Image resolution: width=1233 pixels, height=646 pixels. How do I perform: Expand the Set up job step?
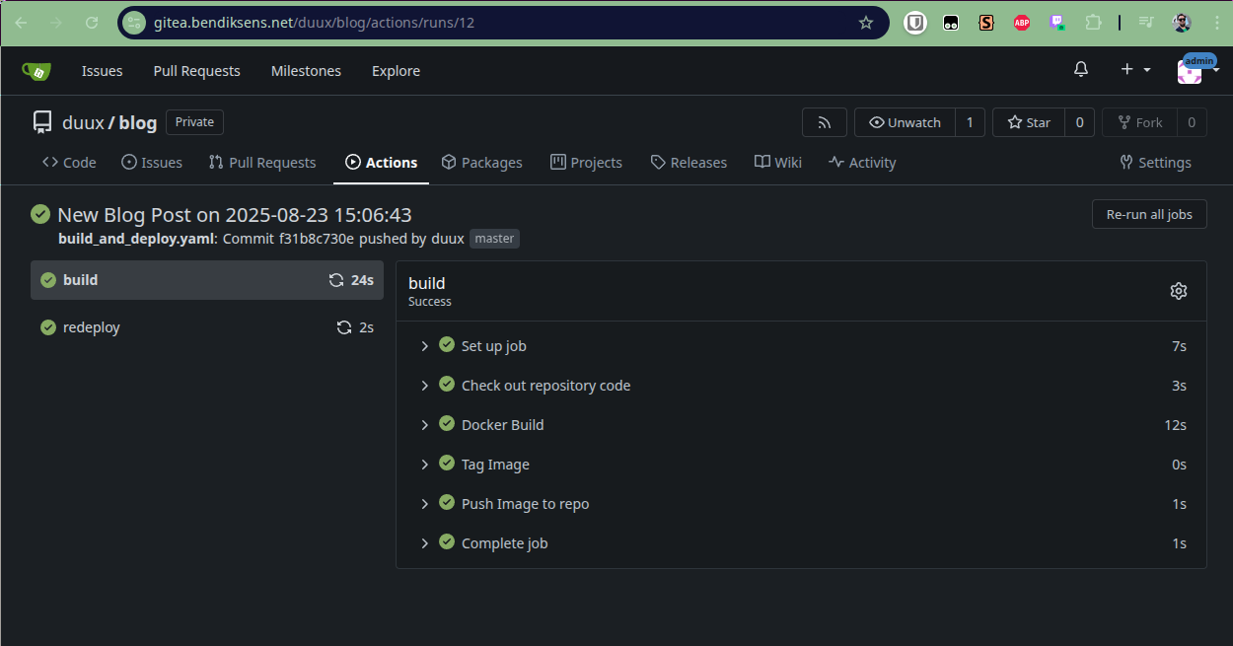[801, 346]
